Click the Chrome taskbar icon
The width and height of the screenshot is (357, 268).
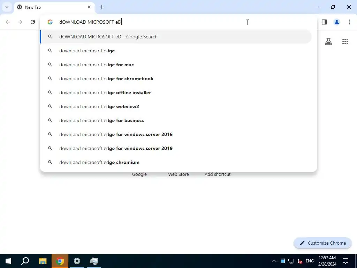point(60,261)
